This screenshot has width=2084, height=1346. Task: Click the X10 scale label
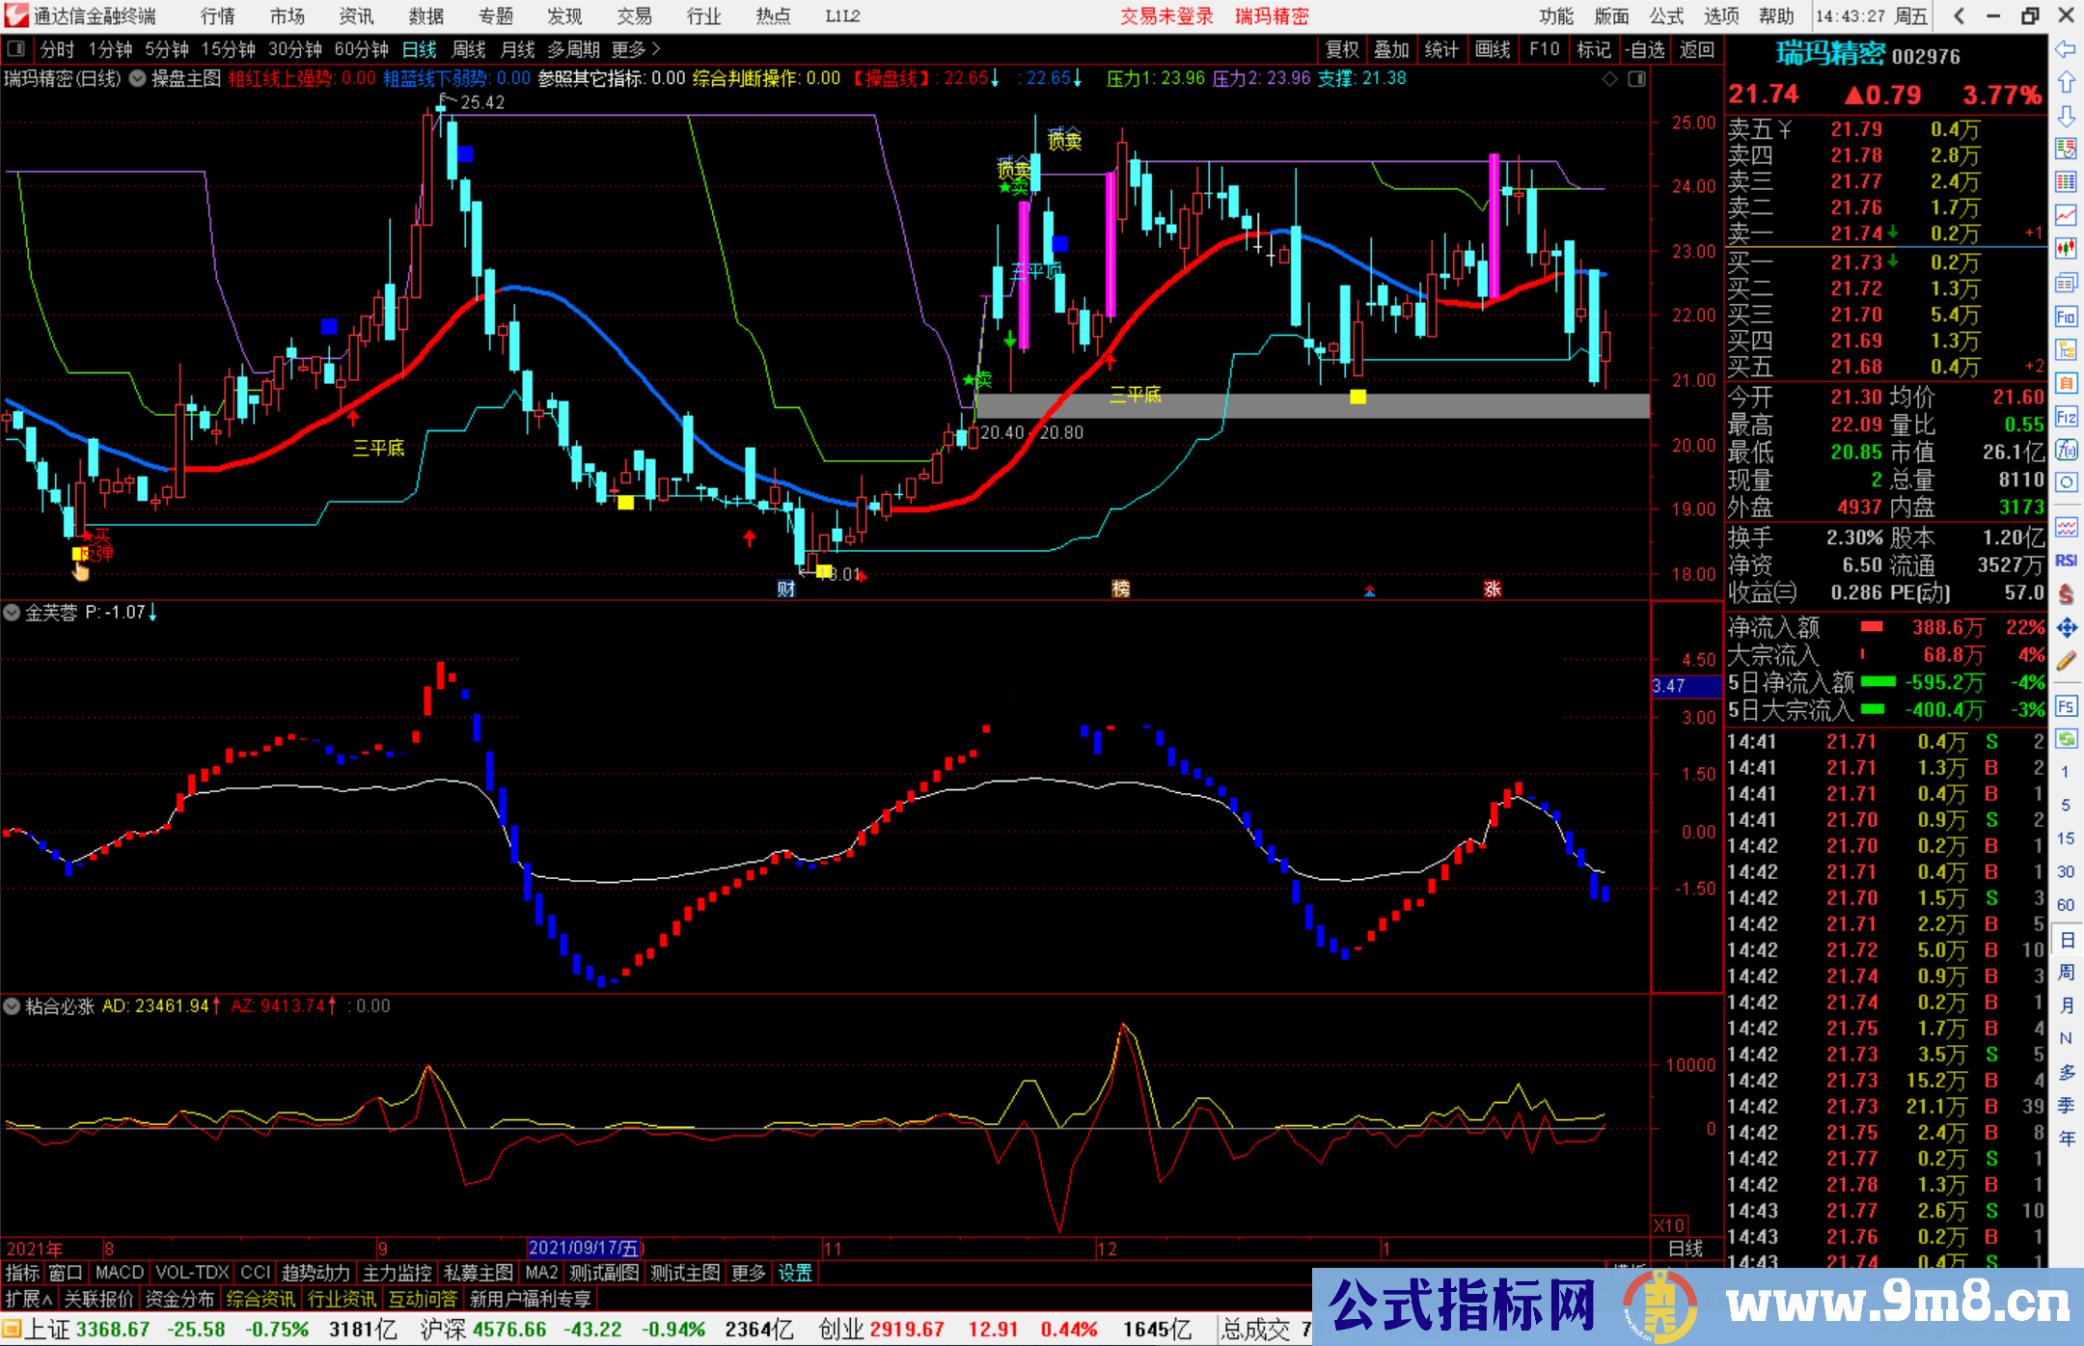point(1670,1224)
